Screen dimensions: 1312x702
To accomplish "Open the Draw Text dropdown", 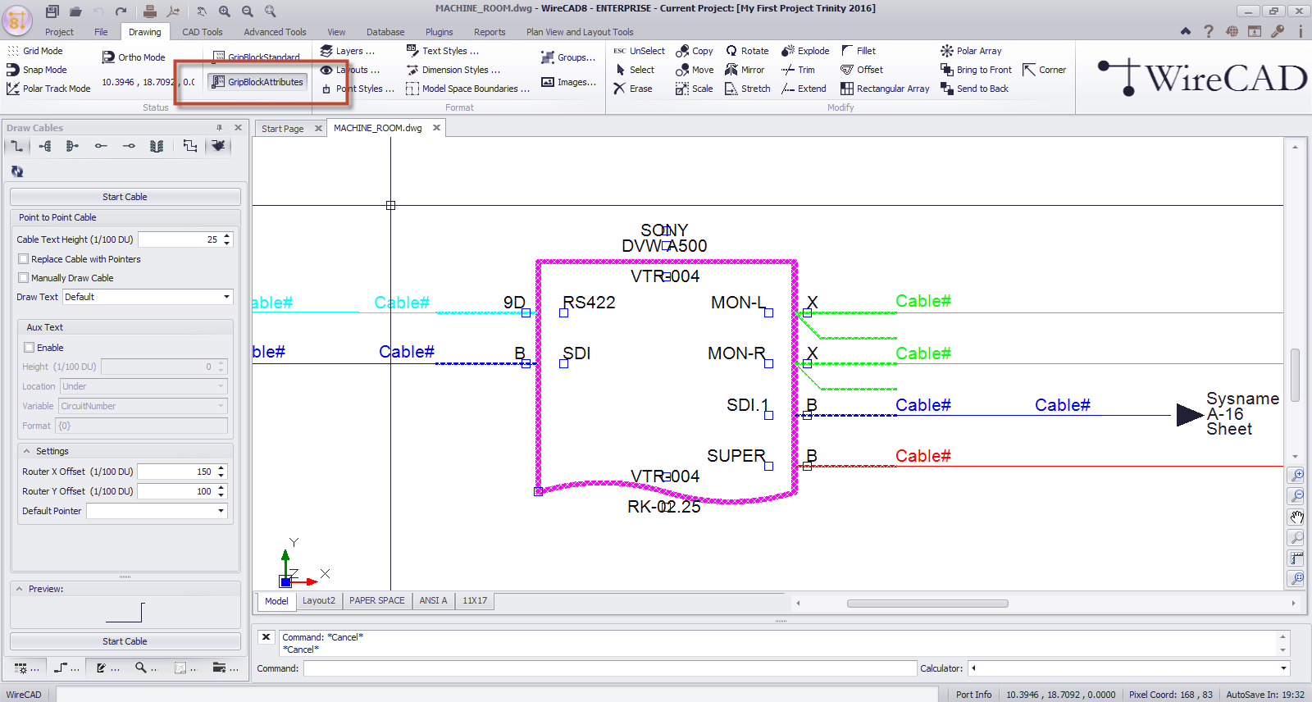I will point(227,297).
